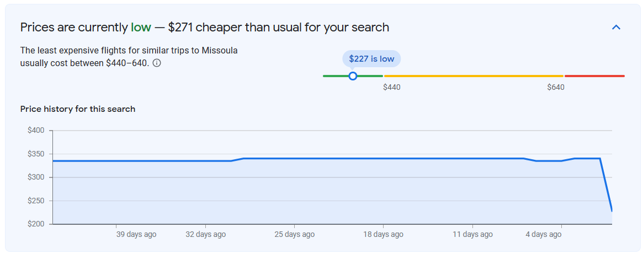Click the 'Price history for this search' heading

[x=77, y=109]
